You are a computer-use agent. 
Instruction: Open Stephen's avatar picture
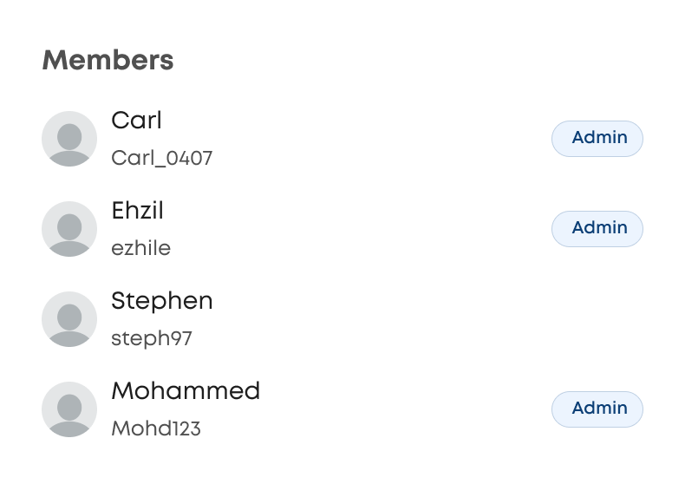pos(69,319)
